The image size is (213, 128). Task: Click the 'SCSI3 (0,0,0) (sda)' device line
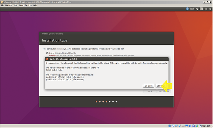[x=54, y=70]
